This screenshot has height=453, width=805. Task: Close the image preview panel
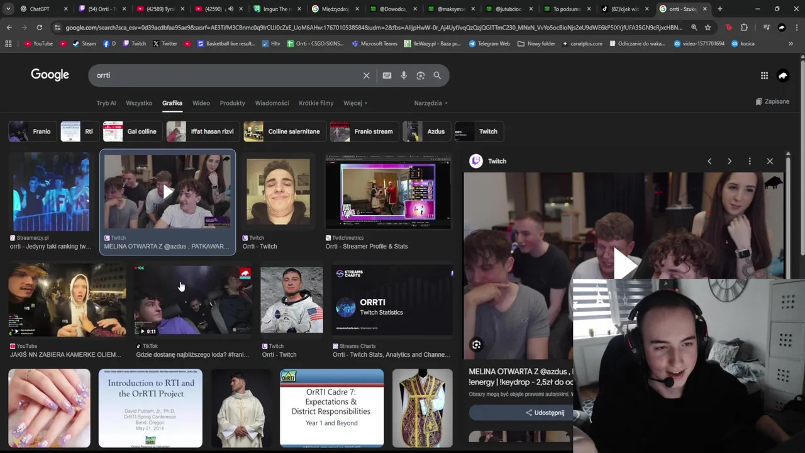[x=770, y=161]
